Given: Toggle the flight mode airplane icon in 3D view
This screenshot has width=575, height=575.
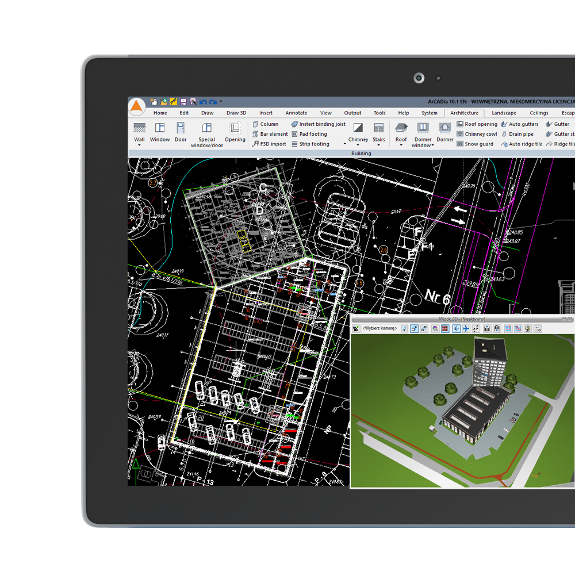Looking at the screenshot, I should [x=466, y=328].
